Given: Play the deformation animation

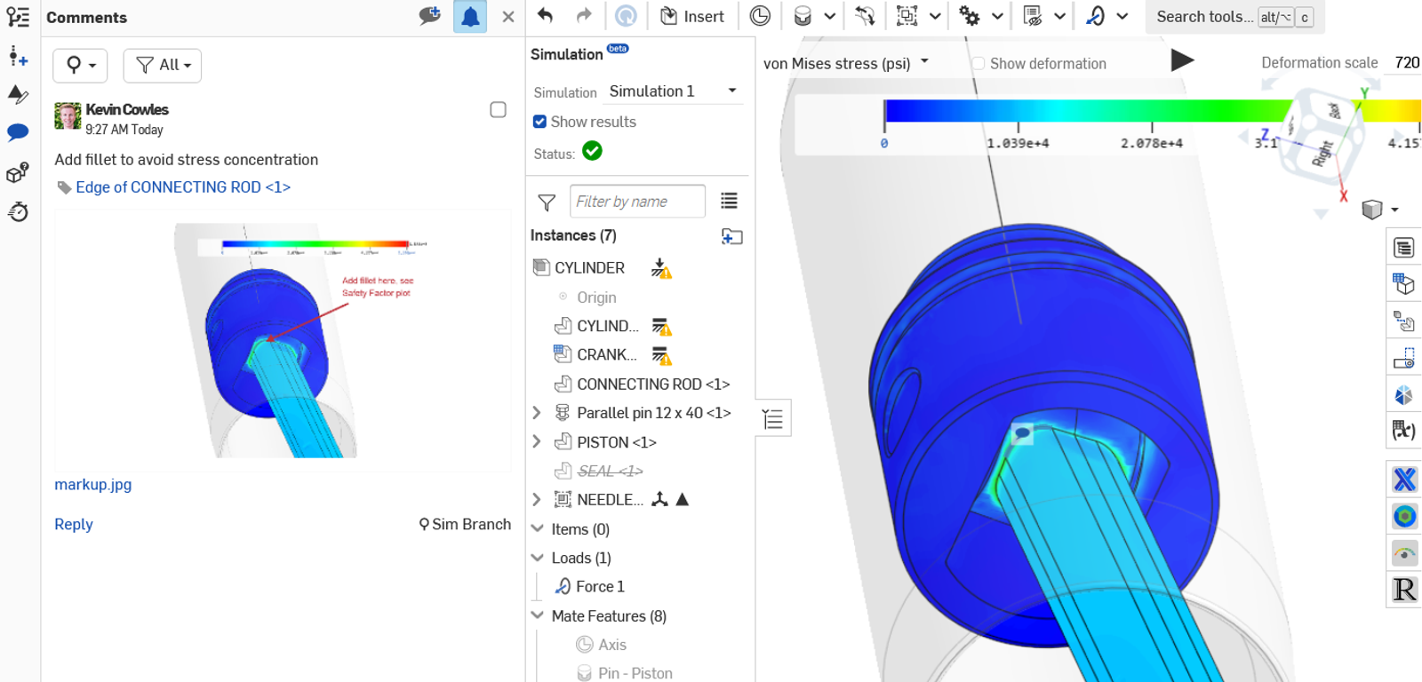Looking at the screenshot, I should point(1181,60).
